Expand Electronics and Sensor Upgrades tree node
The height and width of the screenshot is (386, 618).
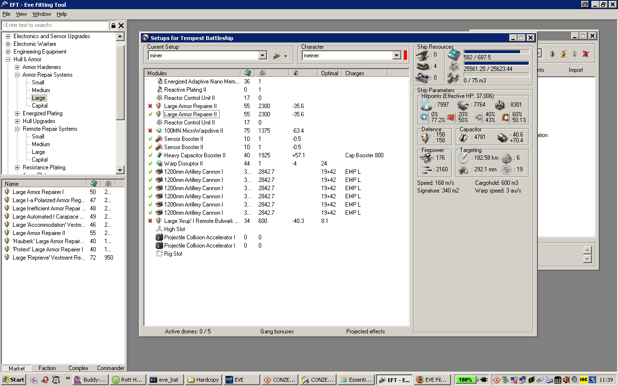pyautogui.click(x=8, y=36)
